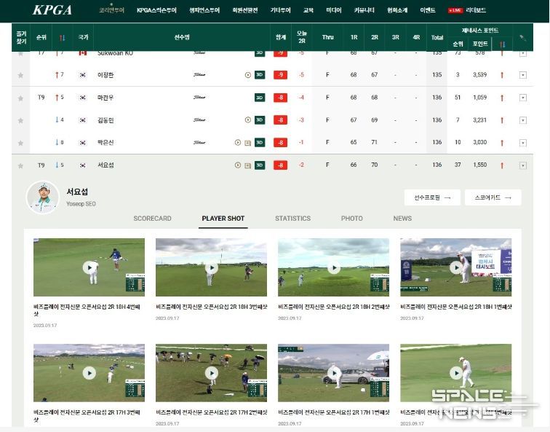550x432 pixels.
Task: Open scorecard icon in 서요섭 row
Action: click(x=248, y=165)
